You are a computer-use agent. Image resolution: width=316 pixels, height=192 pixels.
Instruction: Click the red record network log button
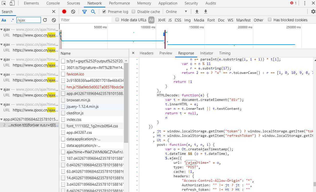[x=64, y=11]
